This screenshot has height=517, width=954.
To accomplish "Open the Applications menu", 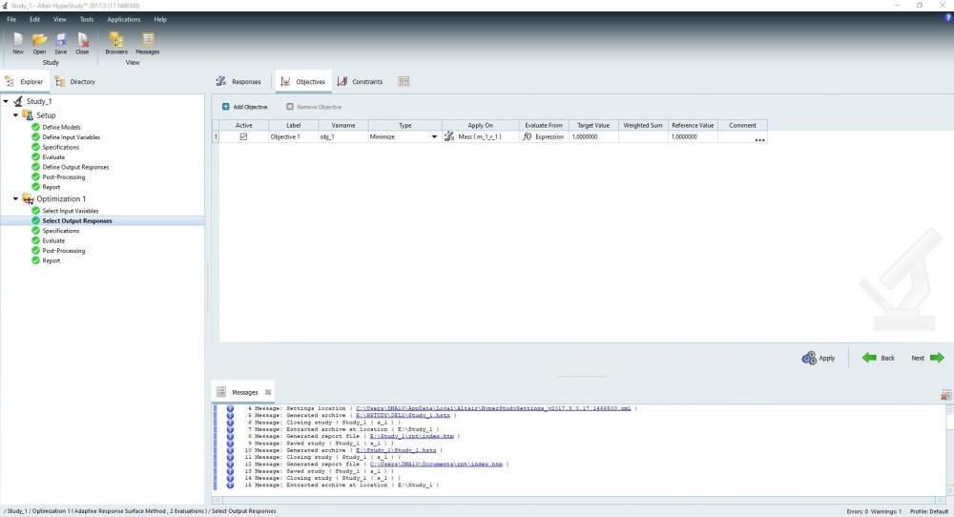I will pos(123,19).
